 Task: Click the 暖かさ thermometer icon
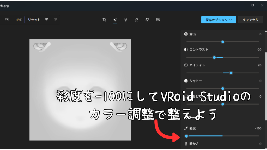186,144
